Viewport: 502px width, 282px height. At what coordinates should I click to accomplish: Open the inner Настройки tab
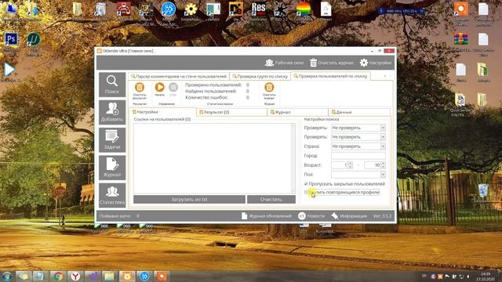163,112
